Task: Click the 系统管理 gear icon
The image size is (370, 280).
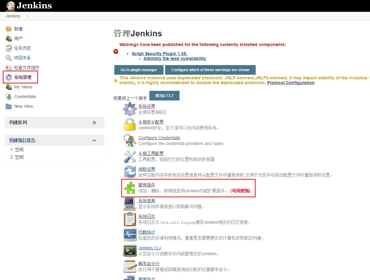Action: pyautogui.click(x=9, y=77)
